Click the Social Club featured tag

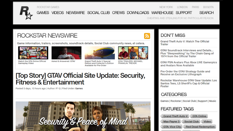pyautogui.click(x=191, y=121)
